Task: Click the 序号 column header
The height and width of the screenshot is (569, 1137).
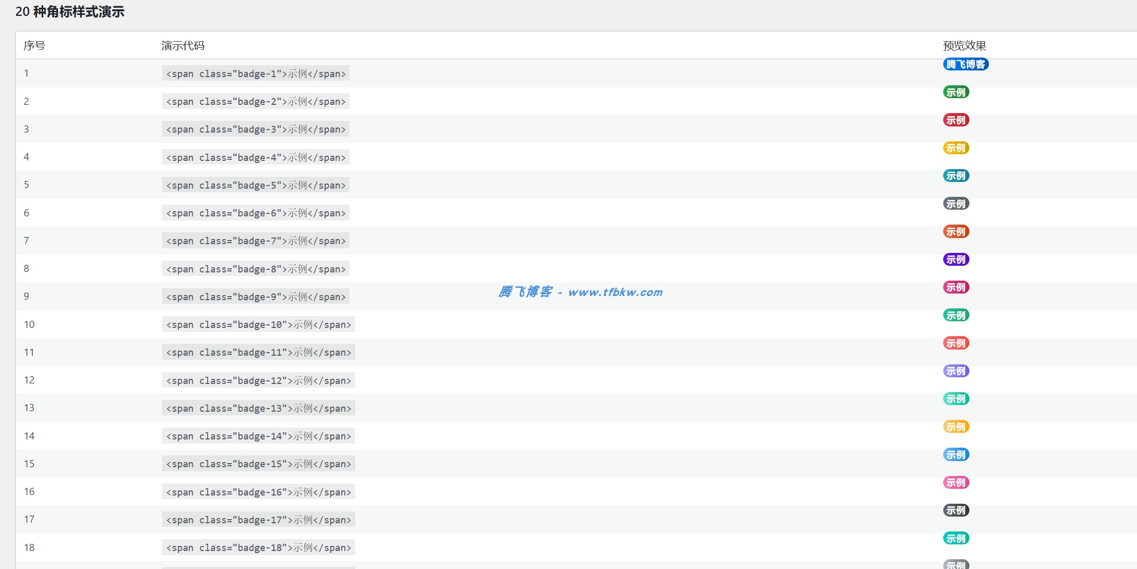Action: coord(34,46)
